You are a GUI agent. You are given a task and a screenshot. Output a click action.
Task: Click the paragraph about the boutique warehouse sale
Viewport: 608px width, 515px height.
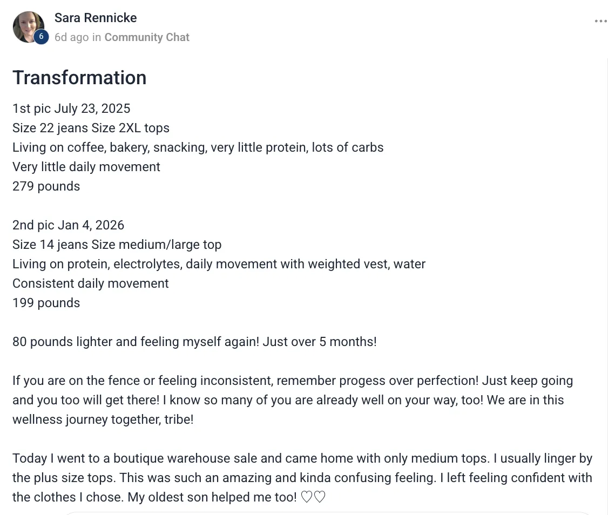(302, 478)
